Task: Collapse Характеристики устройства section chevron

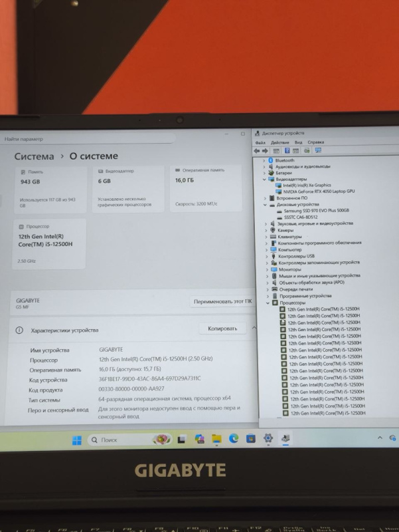Action: (x=254, y=328)
